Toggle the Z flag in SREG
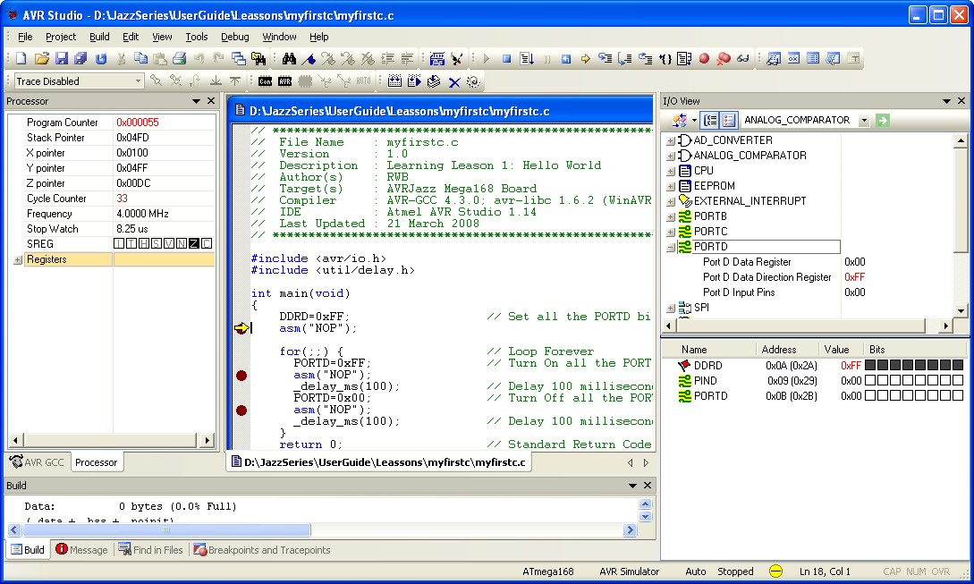Screen dimensions: 974x584 (x=194, y=243)
